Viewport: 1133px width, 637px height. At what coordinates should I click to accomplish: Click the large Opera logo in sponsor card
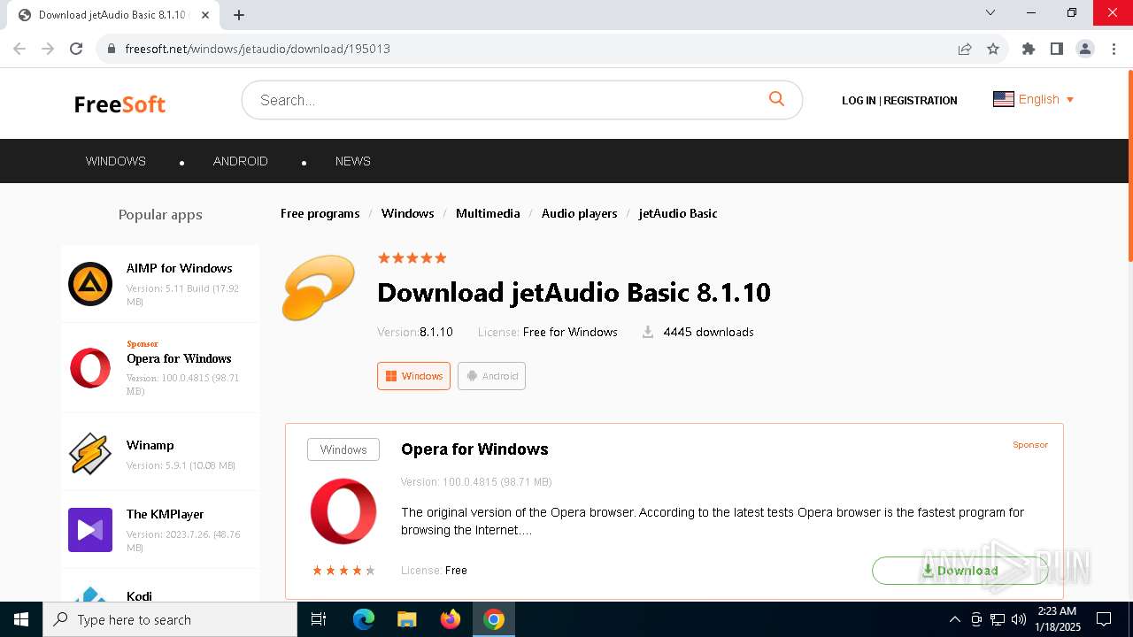[x=343, y=511]
